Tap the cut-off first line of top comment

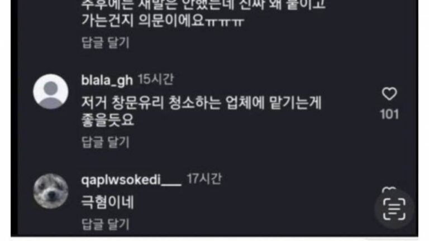coord(203,5)
